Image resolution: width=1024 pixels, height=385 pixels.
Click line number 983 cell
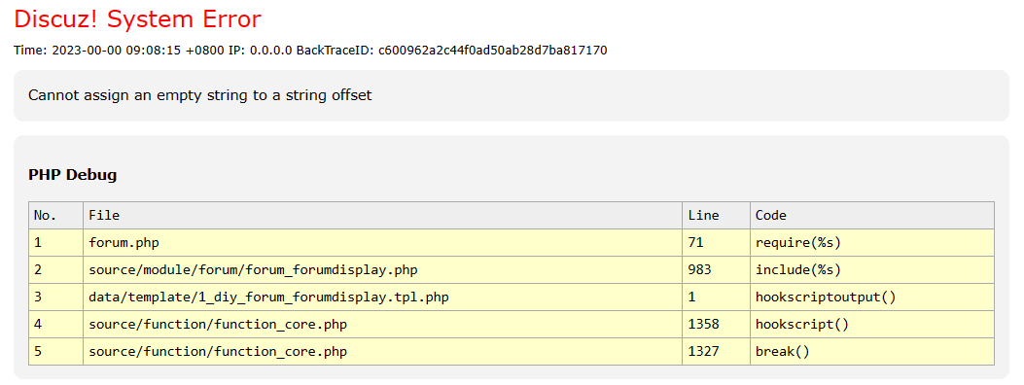(x=717, y=270)
